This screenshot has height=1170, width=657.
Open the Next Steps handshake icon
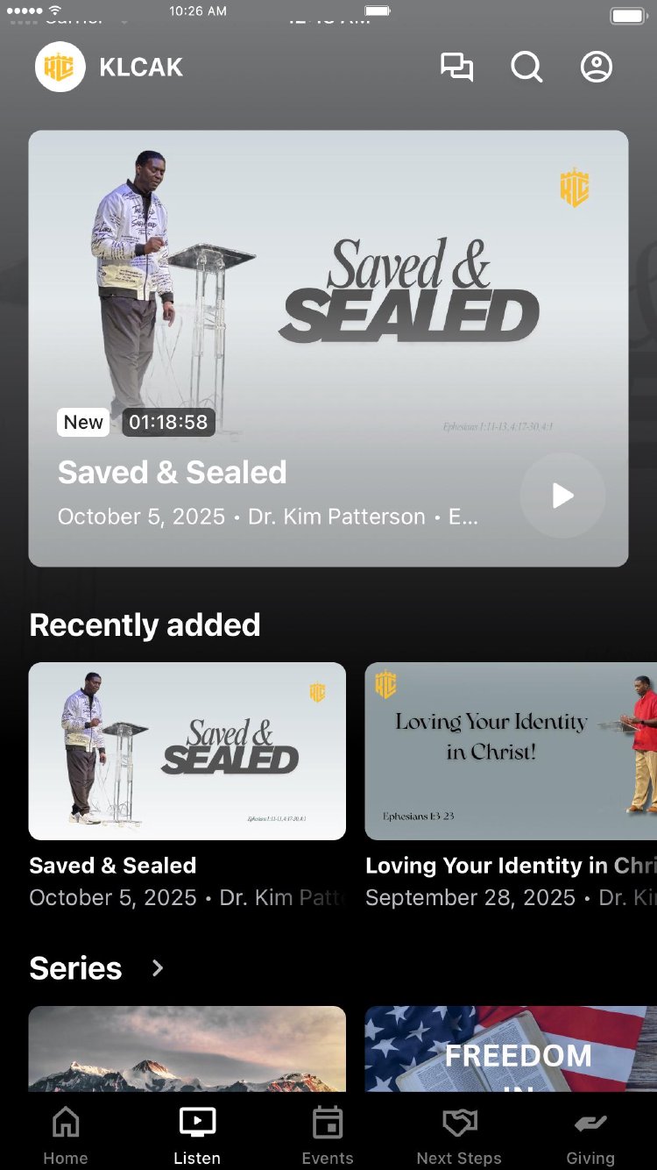(x=459, y=1122)
